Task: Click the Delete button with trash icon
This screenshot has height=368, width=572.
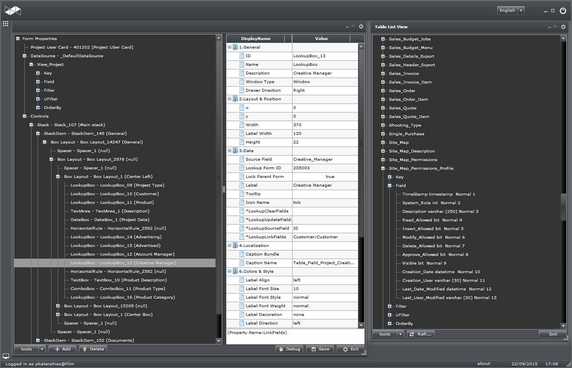Action: [93, 349]
